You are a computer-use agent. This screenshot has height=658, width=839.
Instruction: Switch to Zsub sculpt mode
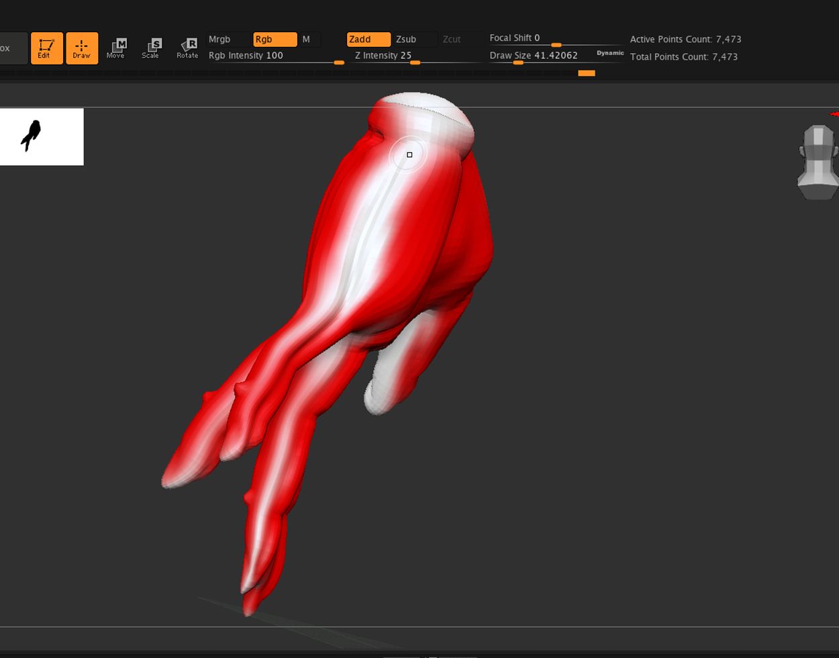point(413,40)
